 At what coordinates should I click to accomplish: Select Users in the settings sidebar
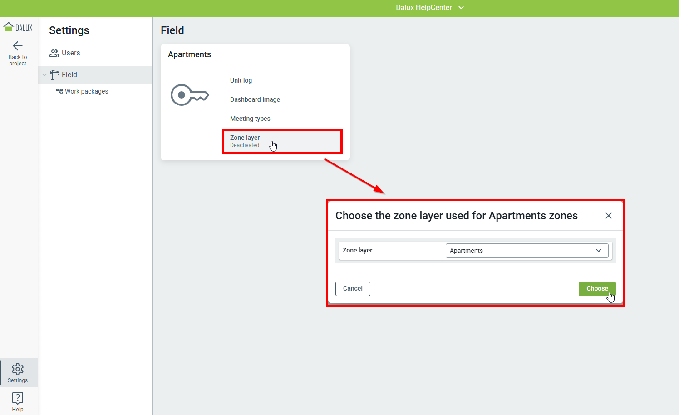click(x=71, y=53)
